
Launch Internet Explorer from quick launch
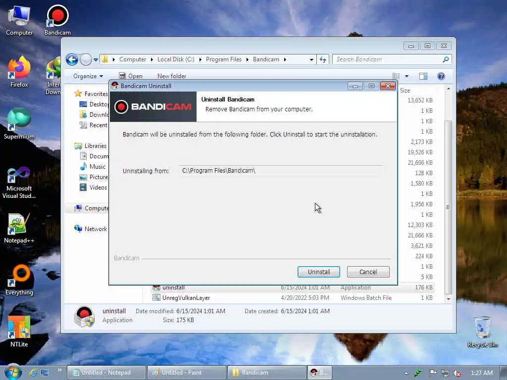click(x=33, y=372)
